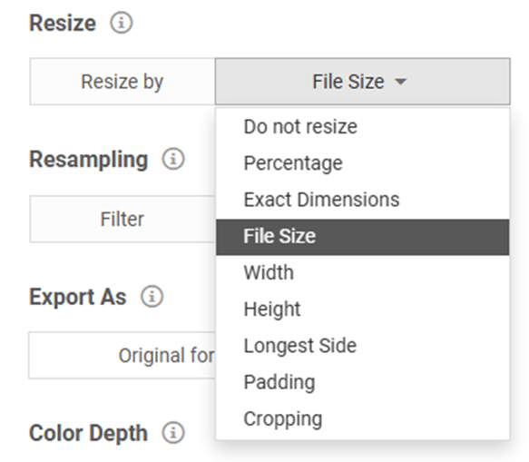Viewport: 529px width, 462px height.
Task: Click the info icon next to Resize
Action: pos(122,23)
